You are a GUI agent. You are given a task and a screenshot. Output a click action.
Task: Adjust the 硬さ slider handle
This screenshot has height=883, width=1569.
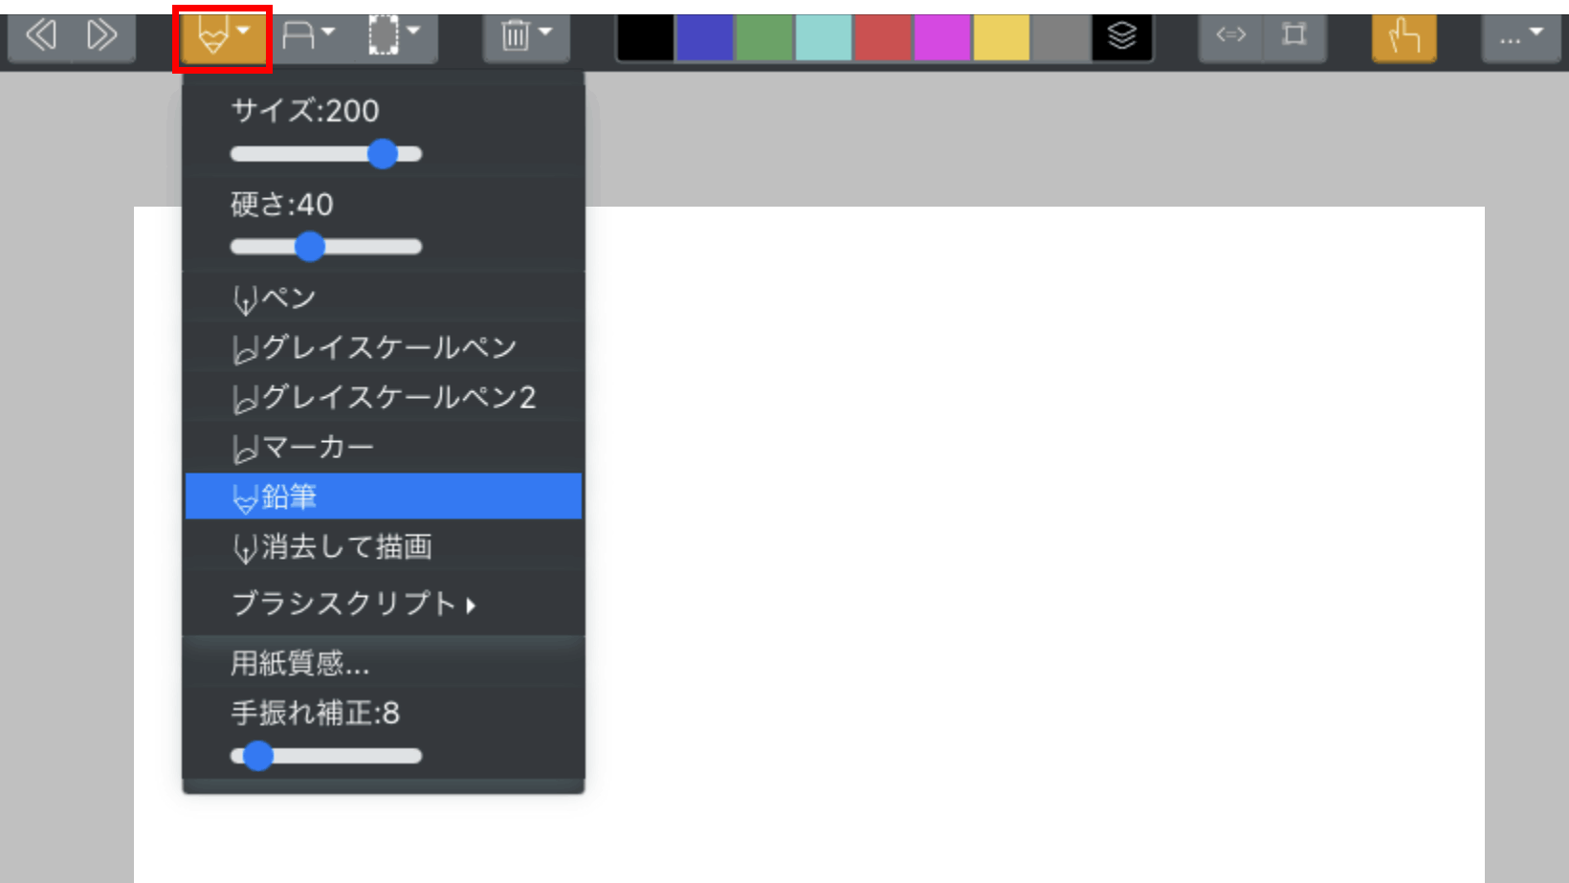[x=309, y=247]
